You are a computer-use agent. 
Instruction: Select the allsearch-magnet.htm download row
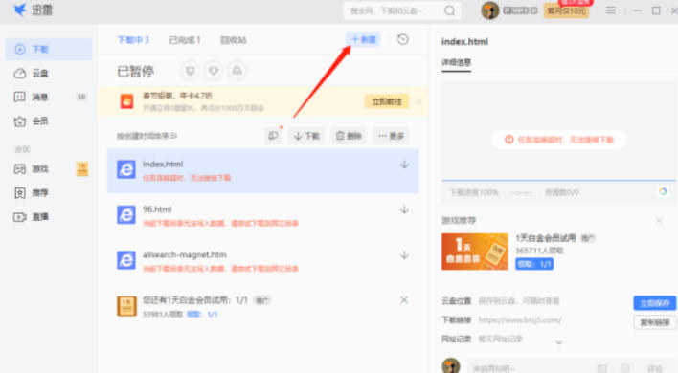tap(263, 261)
